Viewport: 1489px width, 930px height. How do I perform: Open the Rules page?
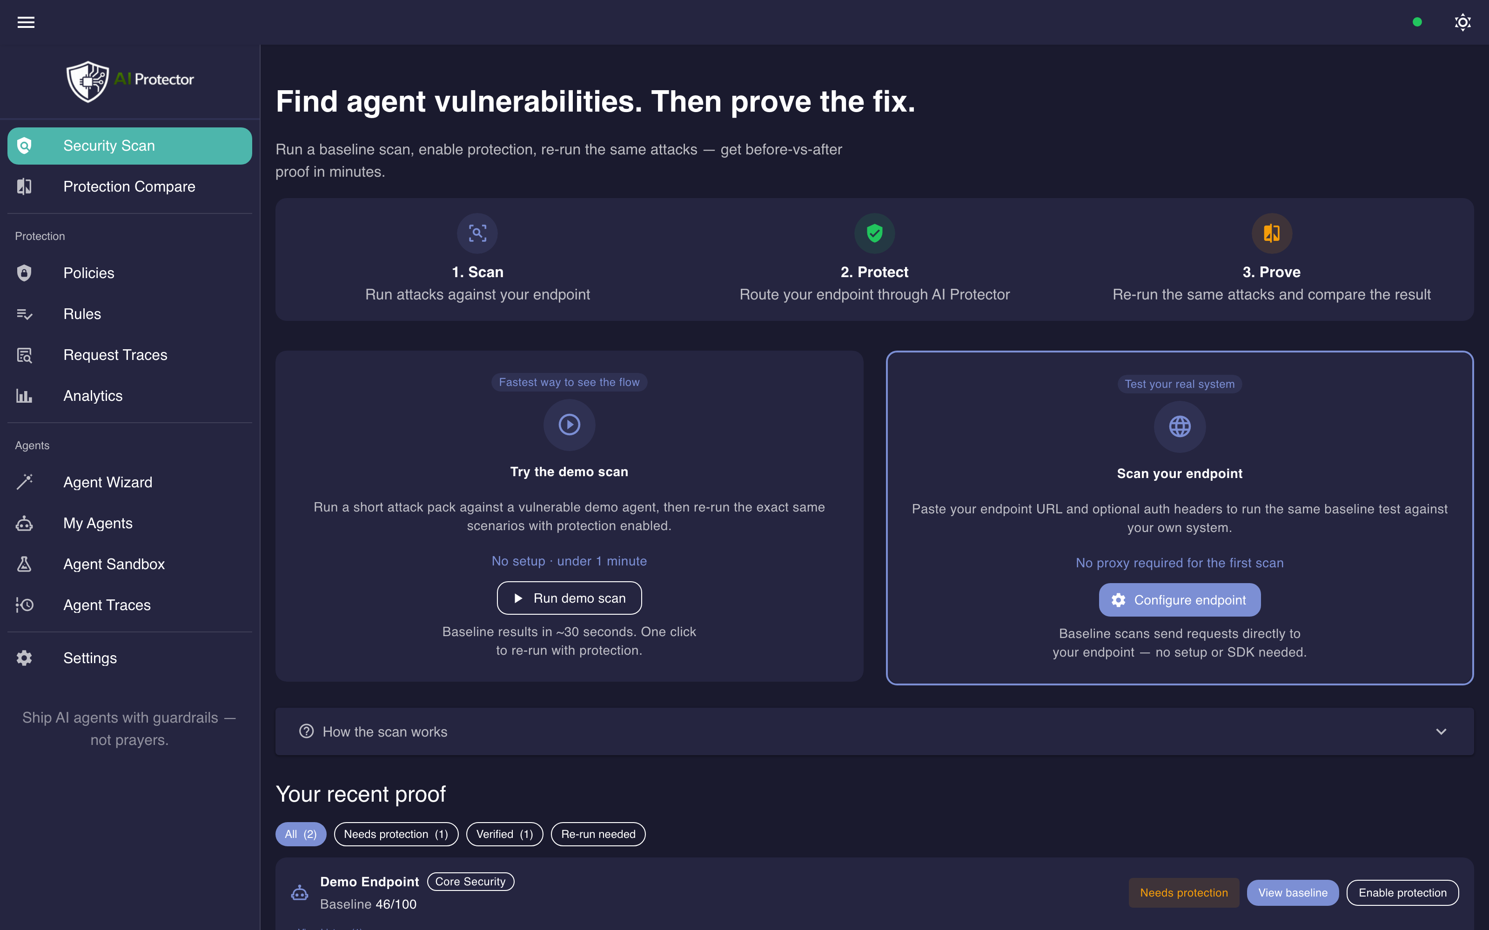click(x=130, y=314)
